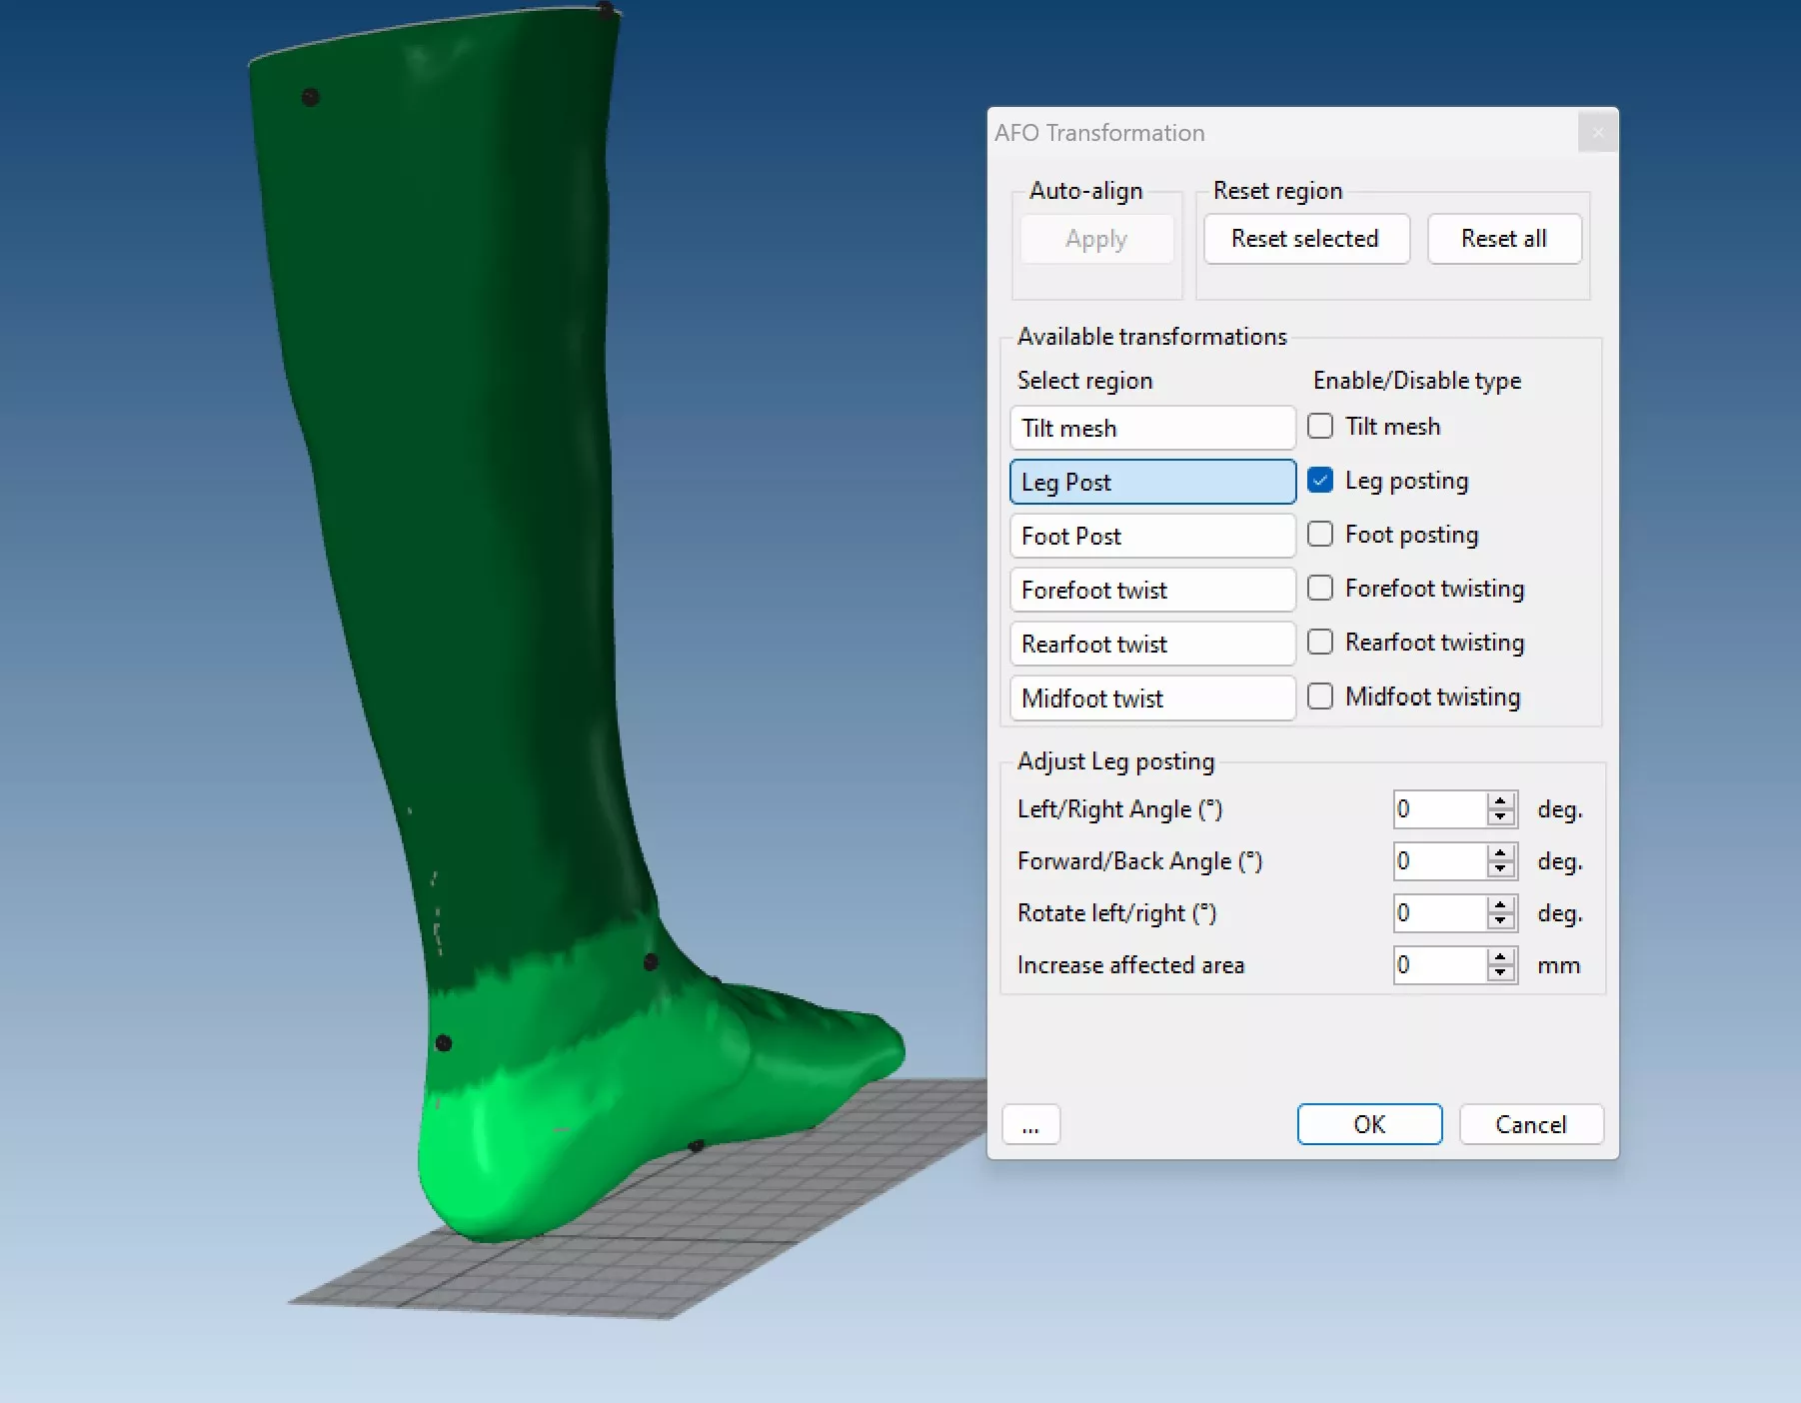
Task: Select the Foot Post region
Action: click(x=1152, y=536)
